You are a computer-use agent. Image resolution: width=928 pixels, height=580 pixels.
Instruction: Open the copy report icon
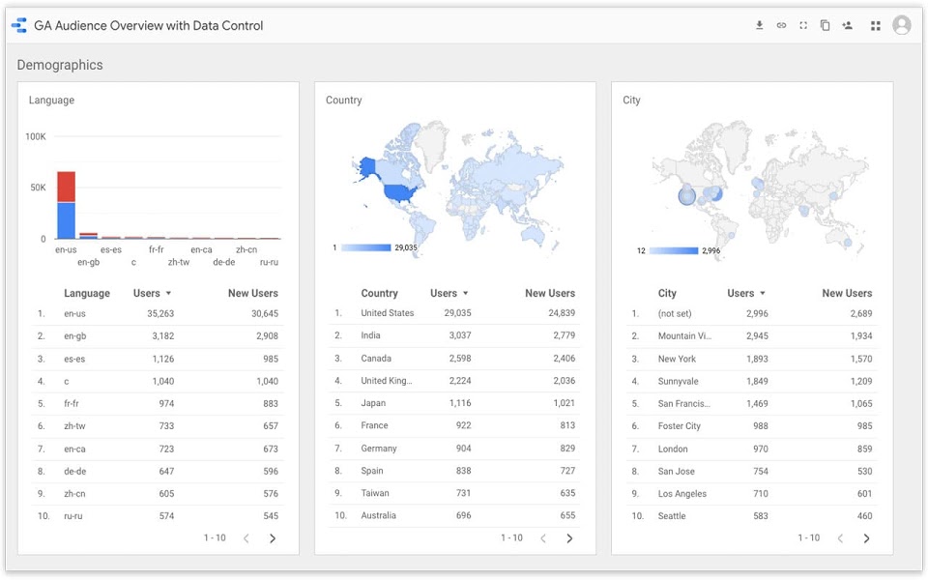coord(825,25)
